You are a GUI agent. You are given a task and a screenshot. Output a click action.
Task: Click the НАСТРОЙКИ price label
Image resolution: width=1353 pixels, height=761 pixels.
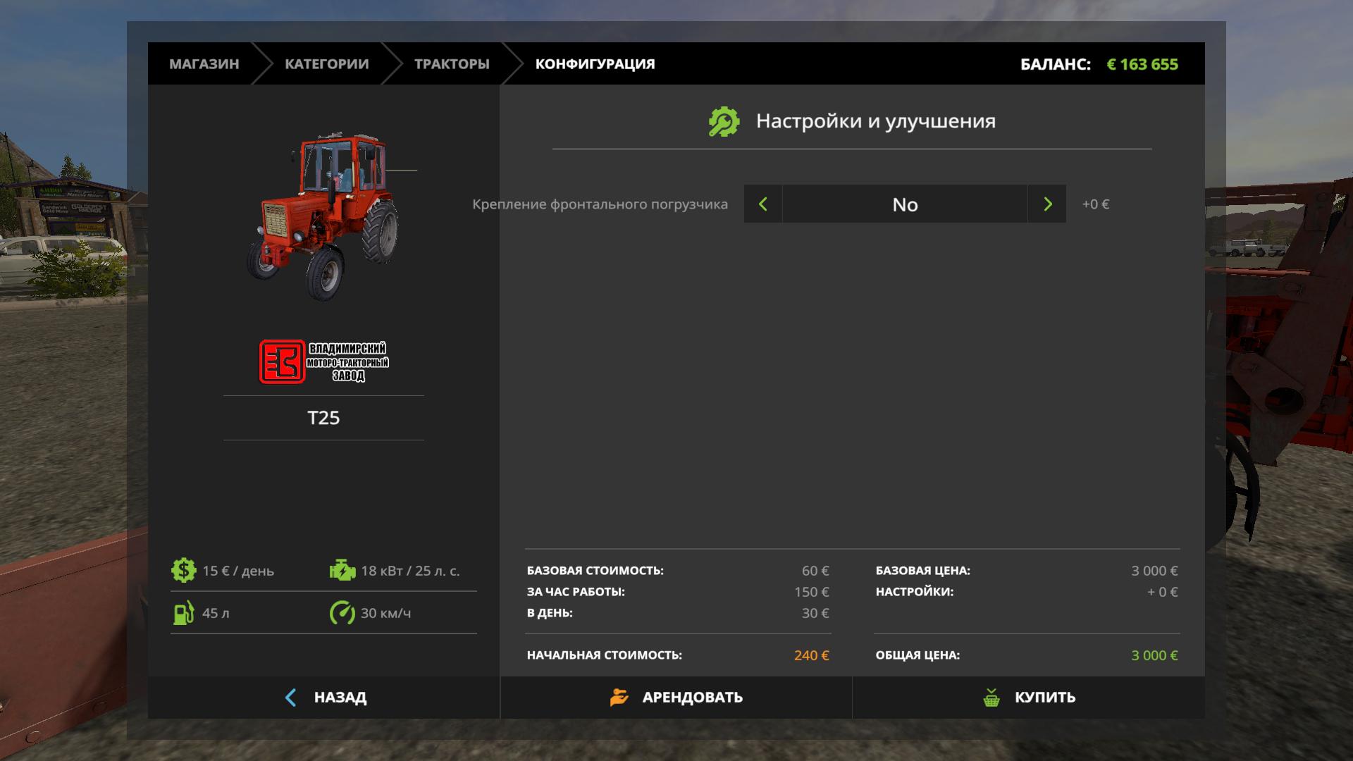tap(915, 592)
